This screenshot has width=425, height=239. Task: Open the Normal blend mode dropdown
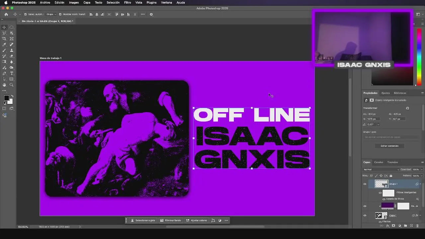pyautogui.click(x=381, y=170)
